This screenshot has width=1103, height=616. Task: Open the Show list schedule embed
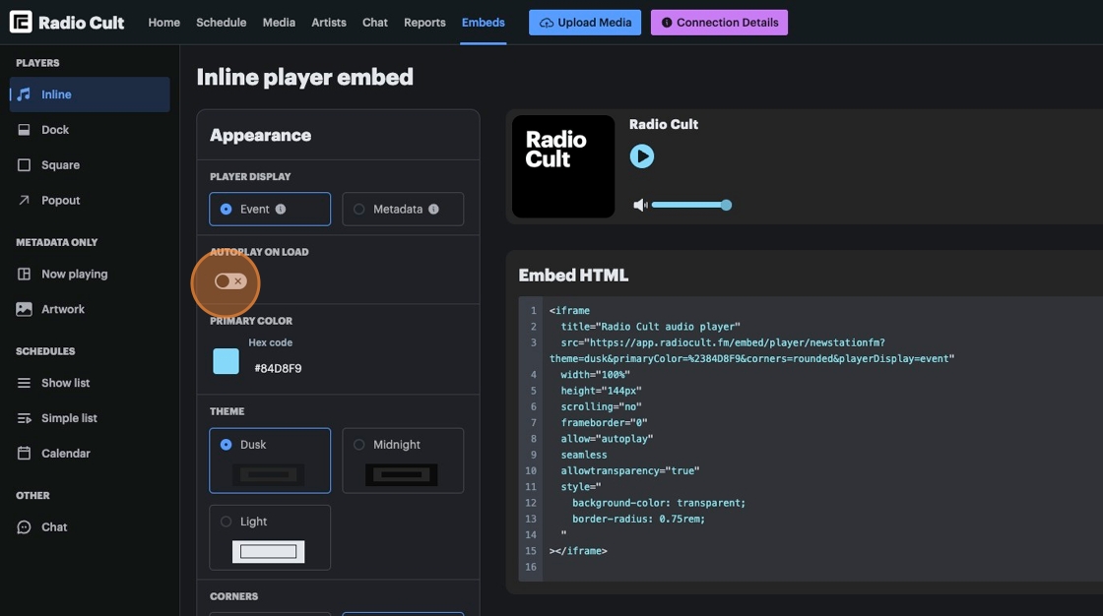[x=90, y=383]
